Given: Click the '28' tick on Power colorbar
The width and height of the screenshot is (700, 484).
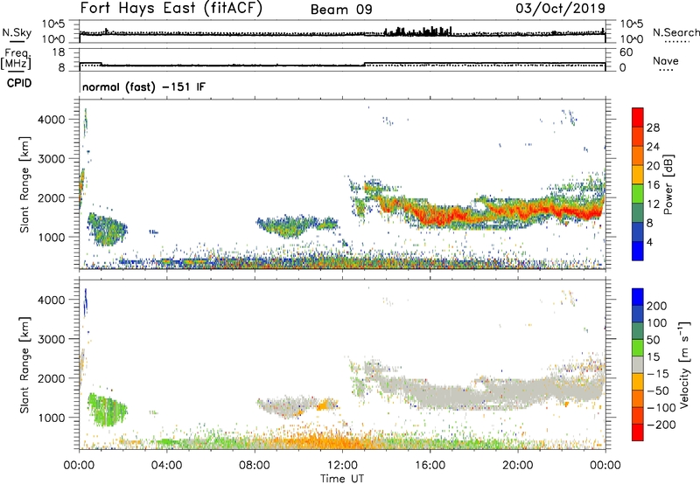Looking at the screenshot, I should click(x=653, y=128).
